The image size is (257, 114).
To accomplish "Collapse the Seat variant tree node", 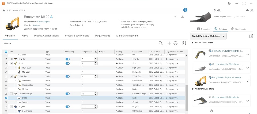I will [11, 63].
